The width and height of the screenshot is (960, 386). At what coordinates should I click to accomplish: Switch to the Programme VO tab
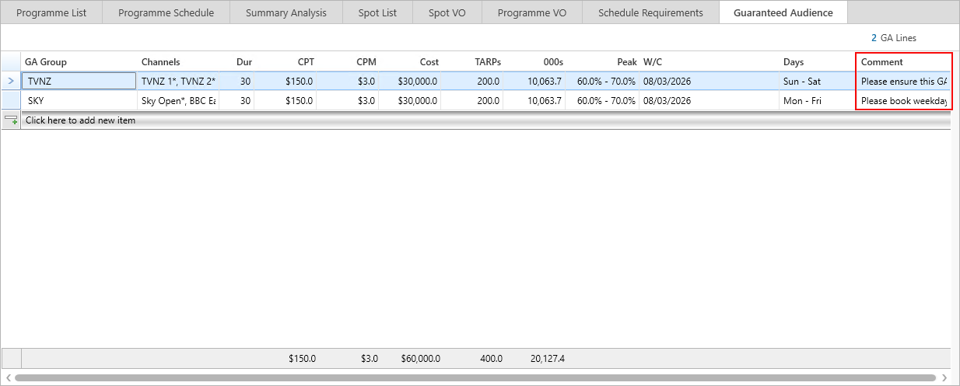(x=531, y=12)
